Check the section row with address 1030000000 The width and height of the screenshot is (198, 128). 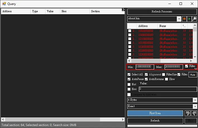pyautogui.click(x=130, y=54)
